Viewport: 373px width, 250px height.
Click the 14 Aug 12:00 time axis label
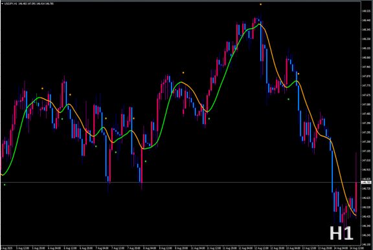pos(357,248)
